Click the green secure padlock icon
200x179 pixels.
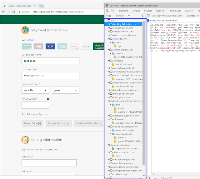[19, 12]
